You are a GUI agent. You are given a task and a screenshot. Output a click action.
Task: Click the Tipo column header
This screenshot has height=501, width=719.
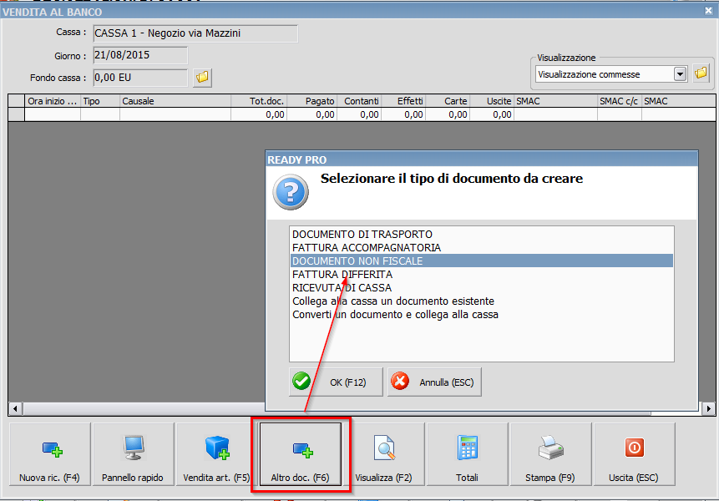click(x=100, y=101)
